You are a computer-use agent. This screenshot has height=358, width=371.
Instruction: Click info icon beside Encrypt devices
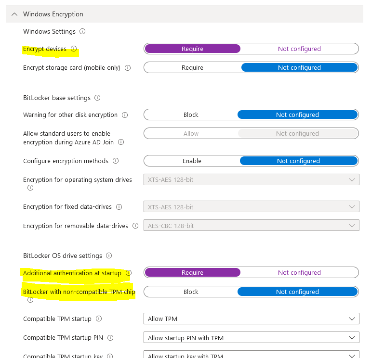pyautogui.click(x=74, y=49)
